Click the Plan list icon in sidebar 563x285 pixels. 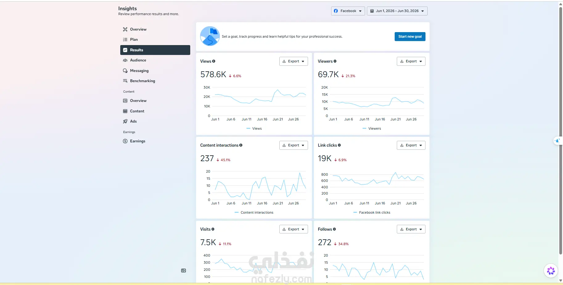[x=125, y=40]
